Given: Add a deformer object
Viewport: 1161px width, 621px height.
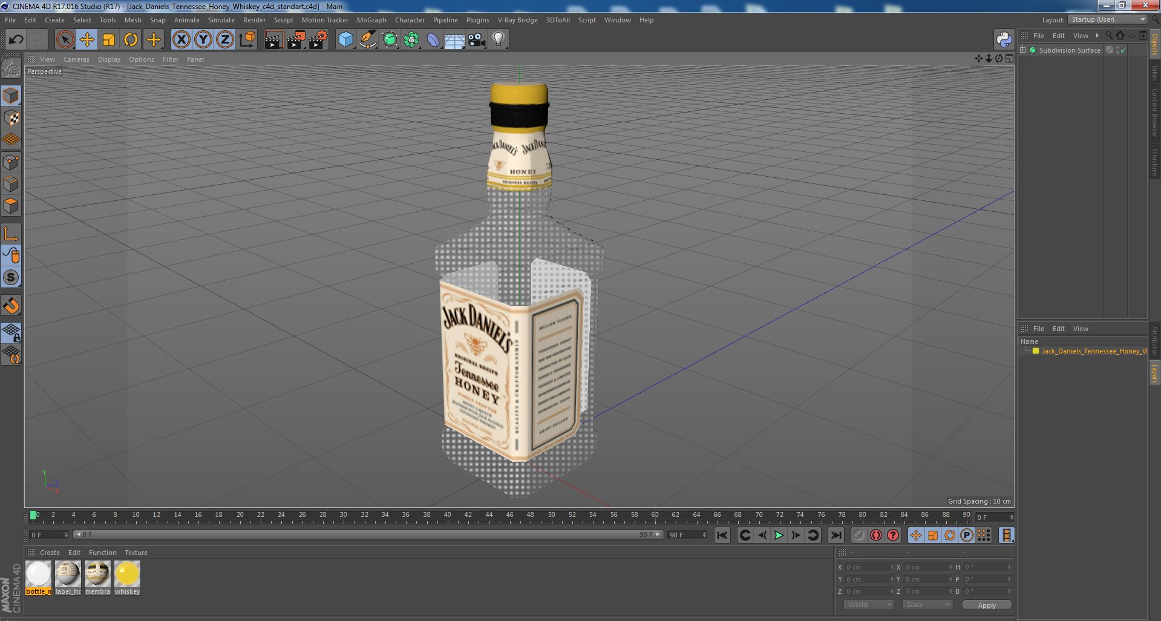Looking at the screenshot, I should pyautogui.click(x=433, y=40).
